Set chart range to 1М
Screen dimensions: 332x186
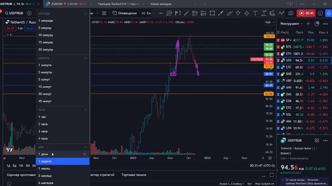(21, 166)
